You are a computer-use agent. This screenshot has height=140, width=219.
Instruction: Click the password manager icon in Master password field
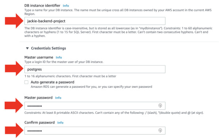coord(160,105)
